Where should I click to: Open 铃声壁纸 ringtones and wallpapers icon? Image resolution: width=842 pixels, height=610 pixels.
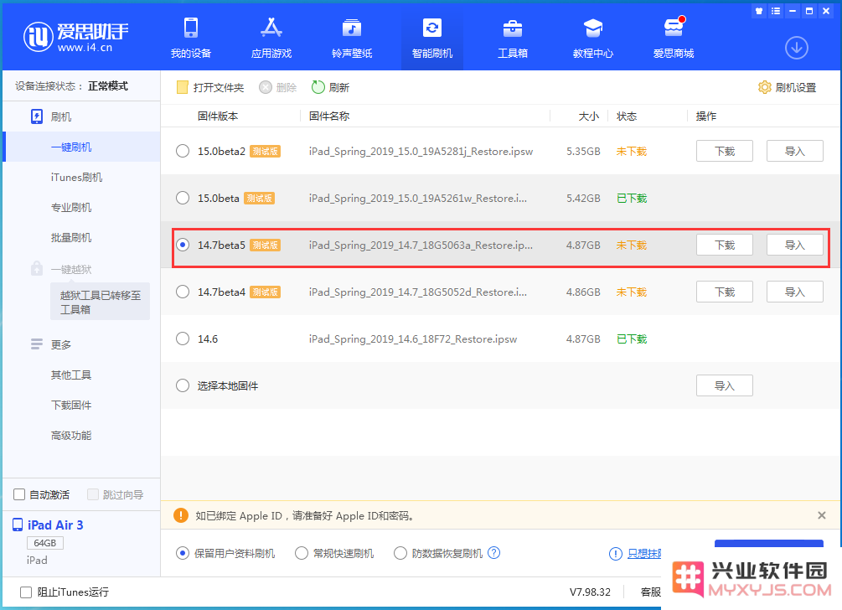coord(352,28)
